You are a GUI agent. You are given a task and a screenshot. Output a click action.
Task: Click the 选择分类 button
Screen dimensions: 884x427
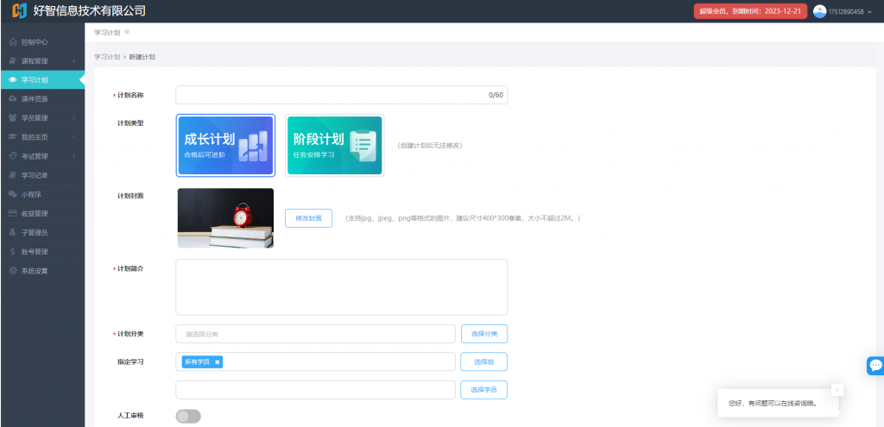[483, 334]
